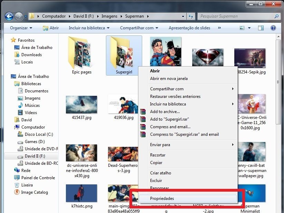
Task: Open Músicas library
Action: tap(32, 105)
